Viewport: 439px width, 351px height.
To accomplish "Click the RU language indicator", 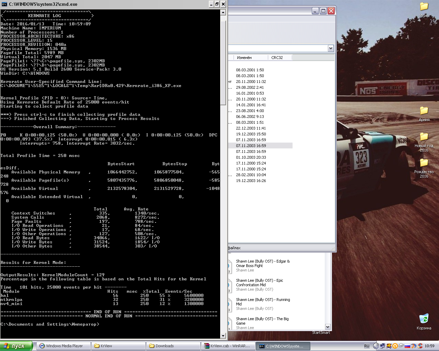I will pos(367,346).
